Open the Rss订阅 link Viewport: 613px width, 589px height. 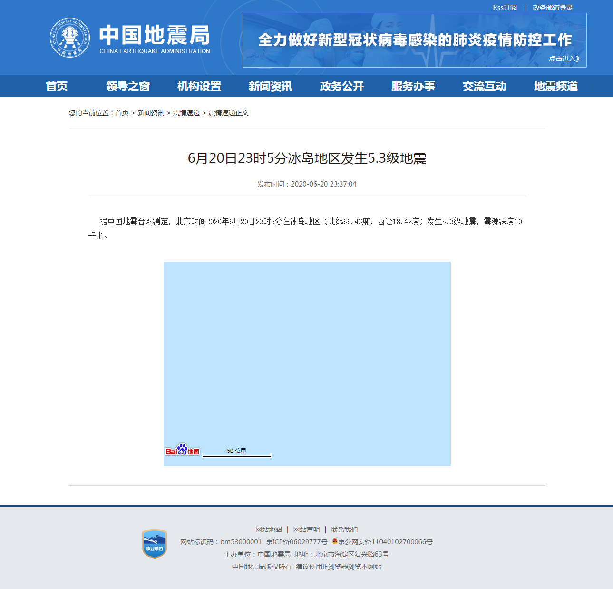tap(504, 7)
